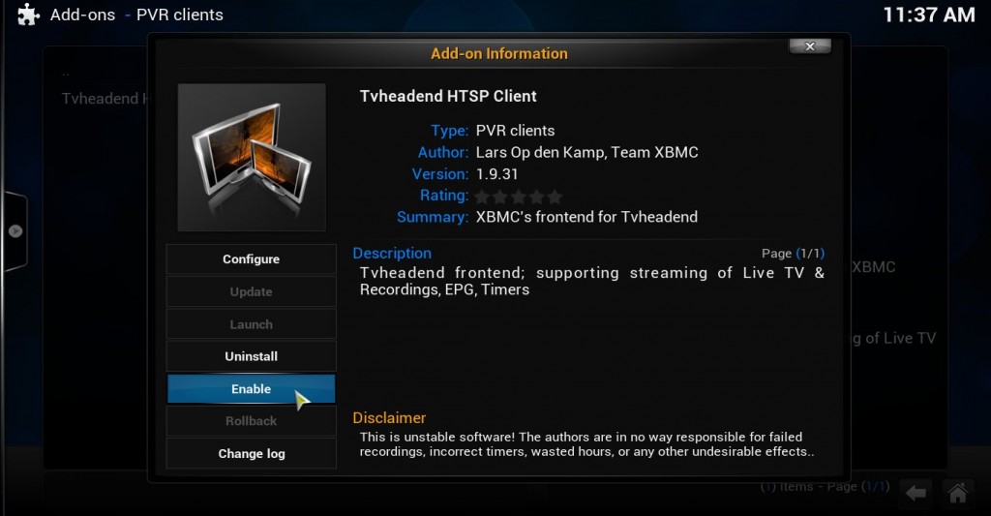Open Configure for the Tvheadend client
The width and height of the screenshot is (991, 516).
coord(251,259)
